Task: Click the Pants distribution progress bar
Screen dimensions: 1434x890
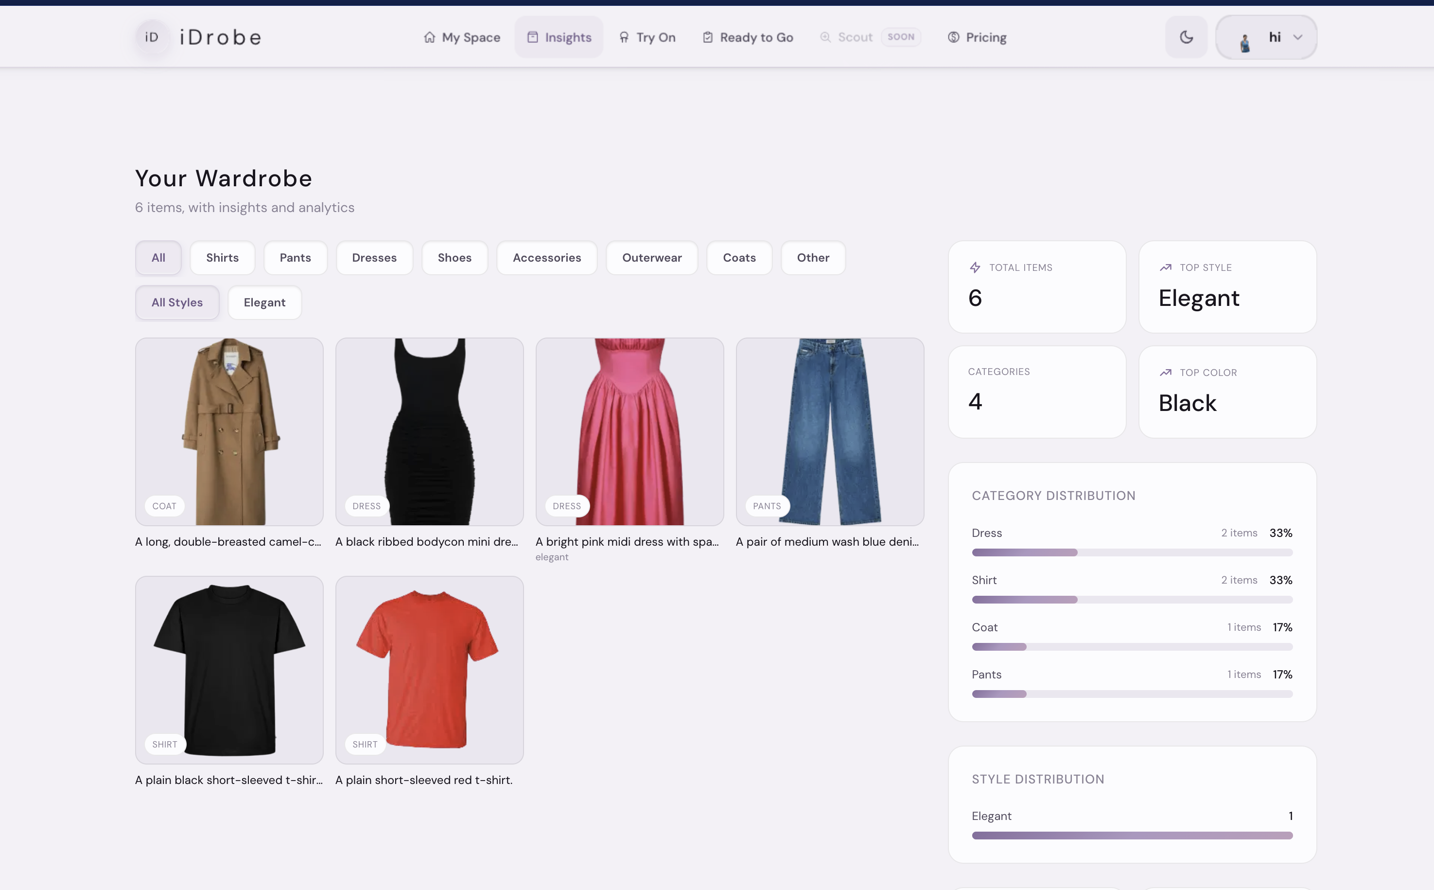Action: [x=1132, y=694]
